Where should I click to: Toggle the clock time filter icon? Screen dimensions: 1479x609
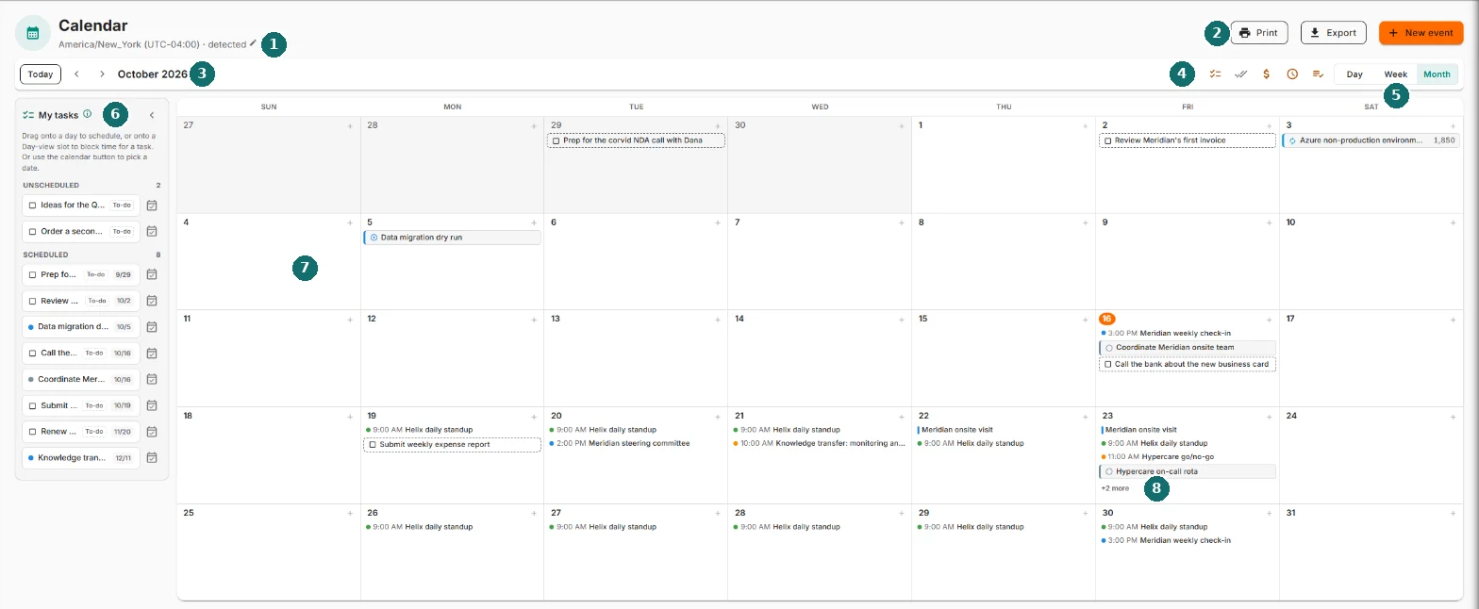[1292, 74]
